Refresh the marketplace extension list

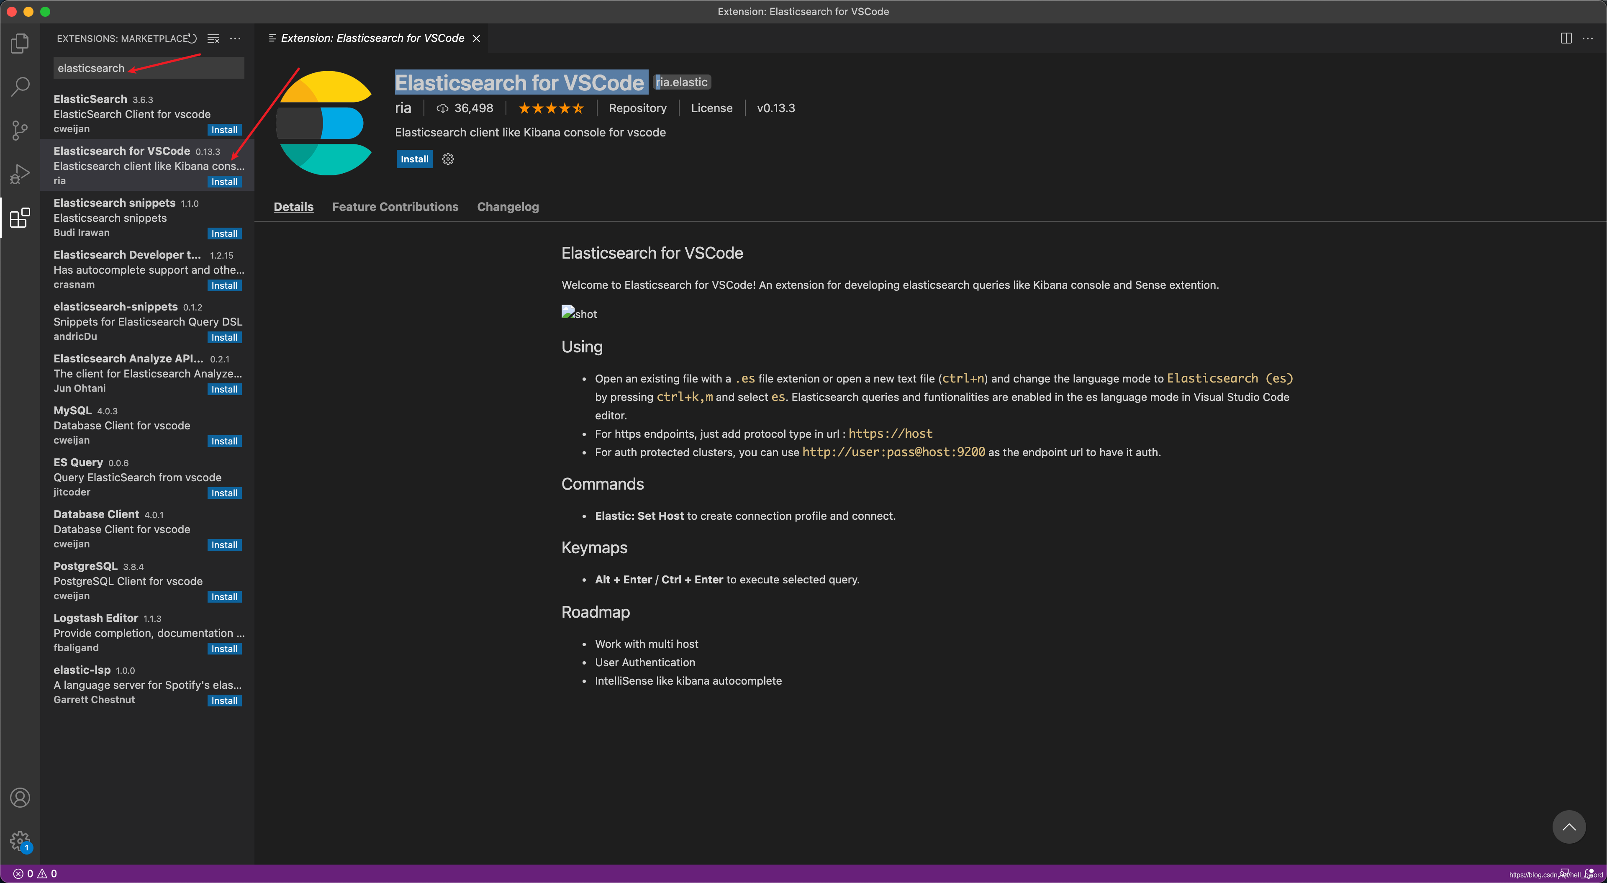click(x=193, y=39)
